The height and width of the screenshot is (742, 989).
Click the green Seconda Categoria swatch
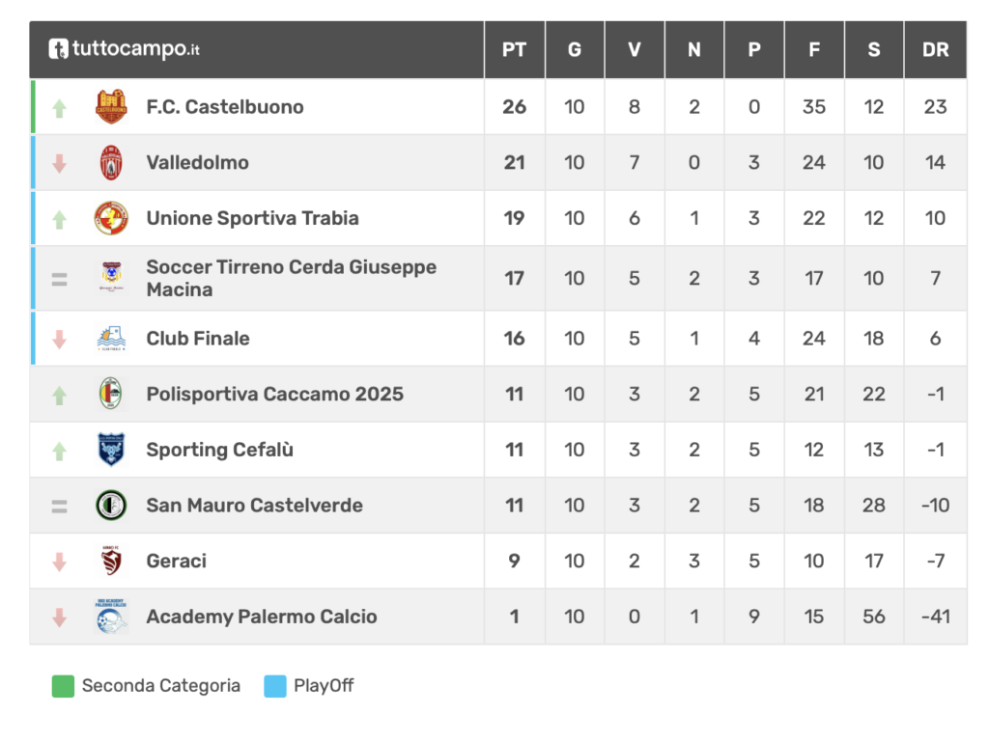tap(63, 686)
